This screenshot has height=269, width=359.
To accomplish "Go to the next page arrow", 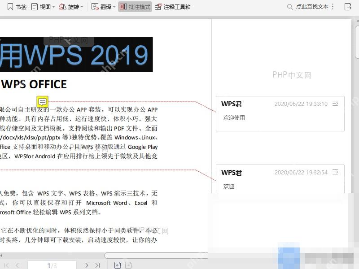I will (87, 265).
